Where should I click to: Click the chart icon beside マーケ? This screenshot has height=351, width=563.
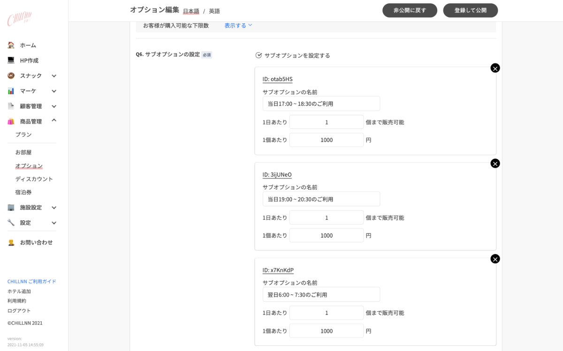(11, 91)
